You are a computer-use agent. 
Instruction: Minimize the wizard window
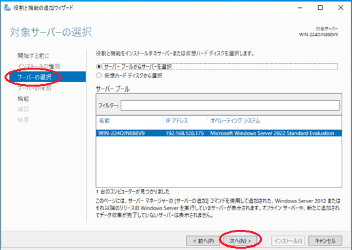pyautogui.click(x=300, y=8)
